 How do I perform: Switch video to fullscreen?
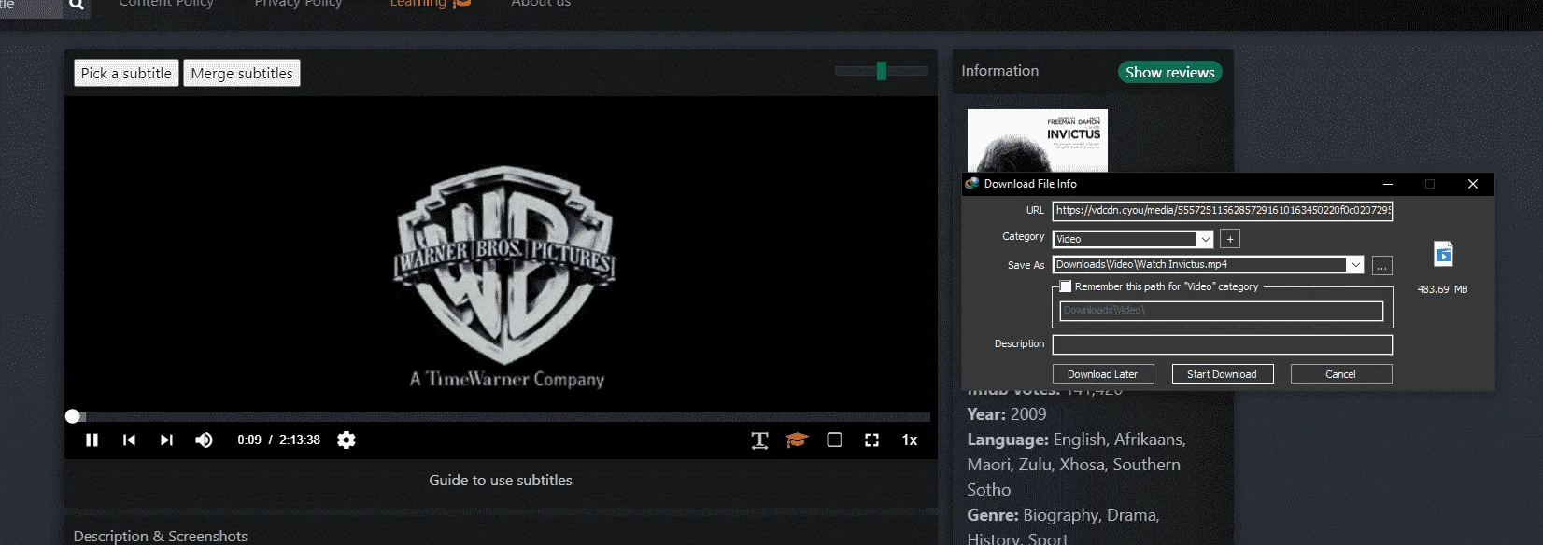[871, 440]
